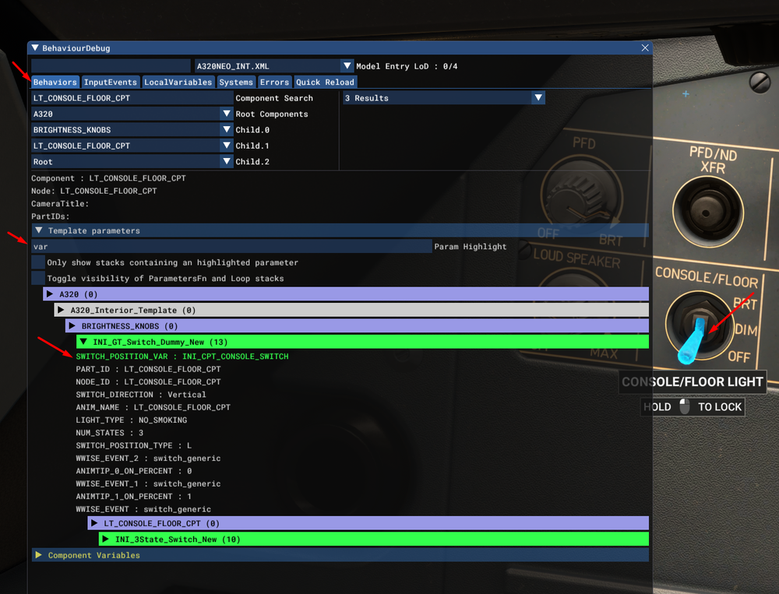Open the A320NEO_INT.XML file dropdown

(347, 66)
